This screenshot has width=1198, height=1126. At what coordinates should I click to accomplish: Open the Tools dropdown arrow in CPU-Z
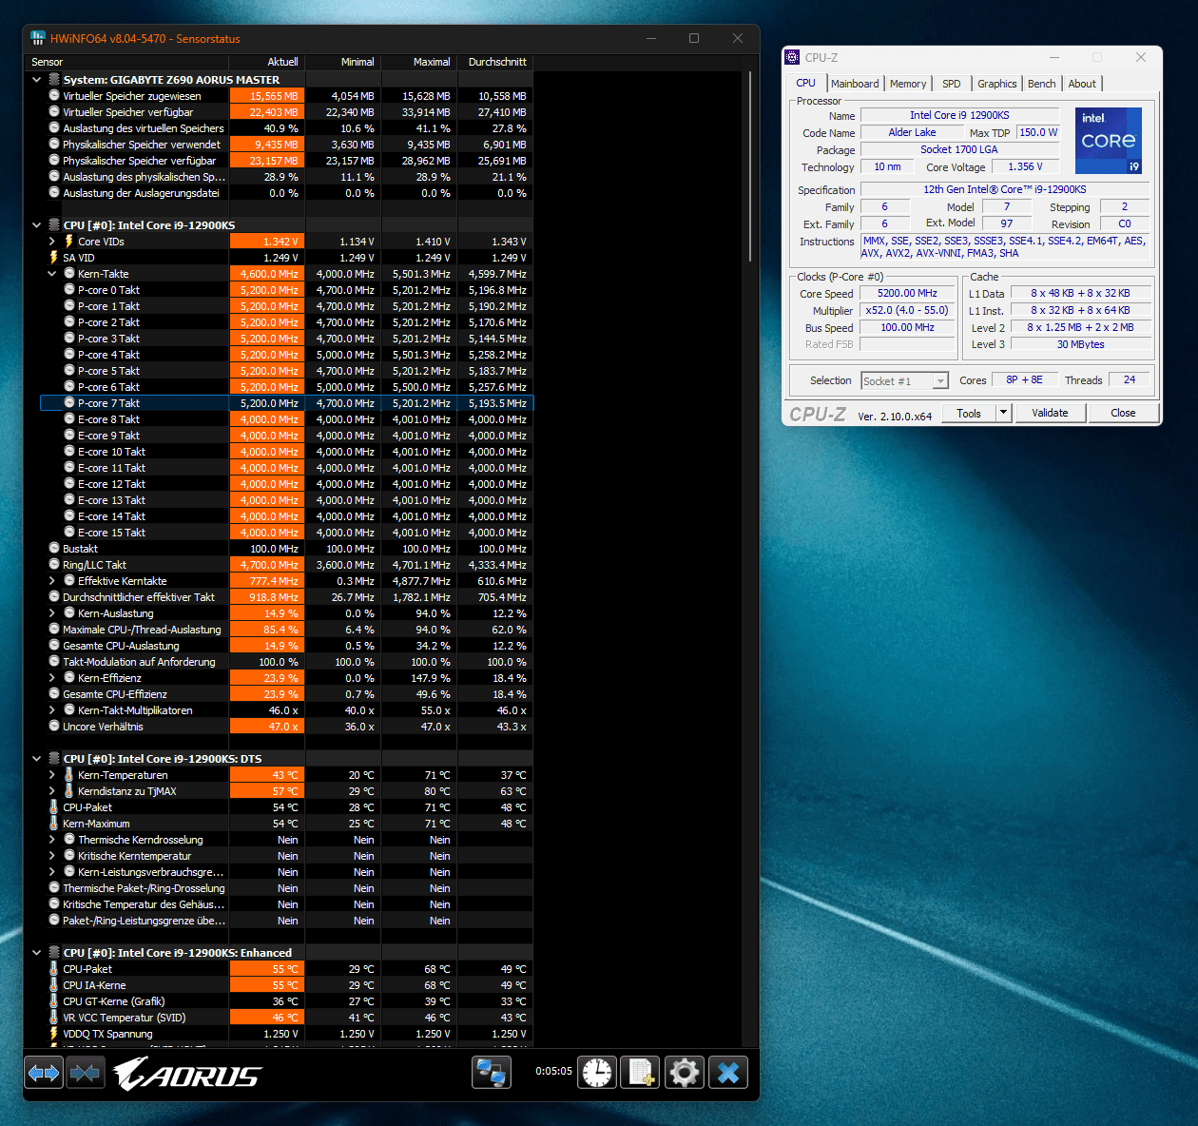tap(1003, 413)
